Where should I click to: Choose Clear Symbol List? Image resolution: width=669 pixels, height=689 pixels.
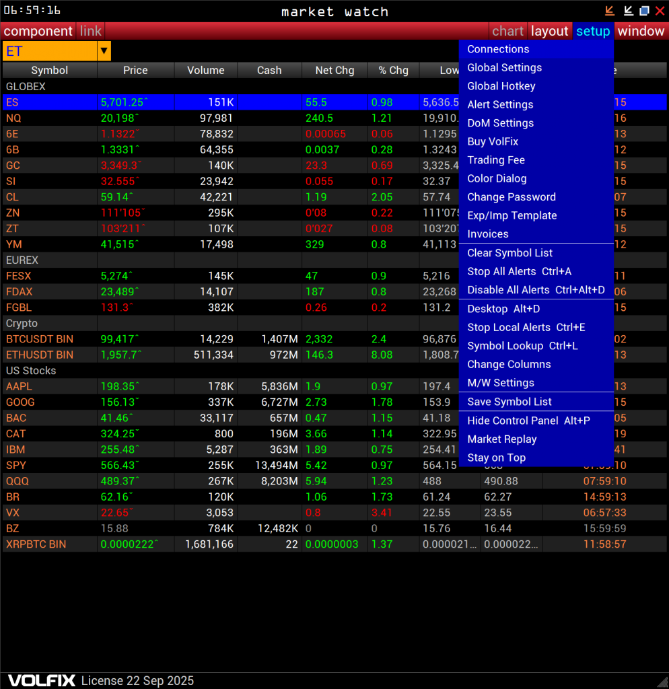click(536, 253)
